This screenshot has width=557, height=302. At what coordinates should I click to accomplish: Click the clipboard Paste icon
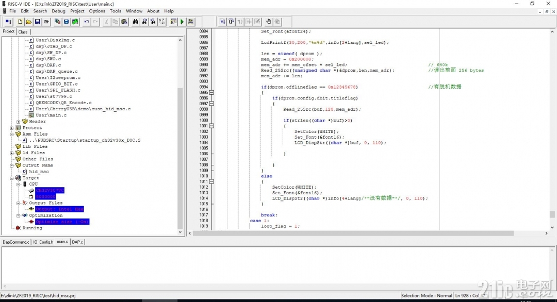click(124, 22)
